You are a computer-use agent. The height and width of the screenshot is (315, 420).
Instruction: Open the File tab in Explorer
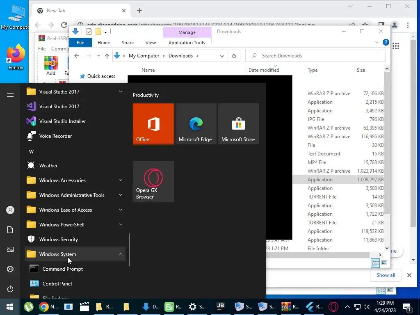[80, 43]
